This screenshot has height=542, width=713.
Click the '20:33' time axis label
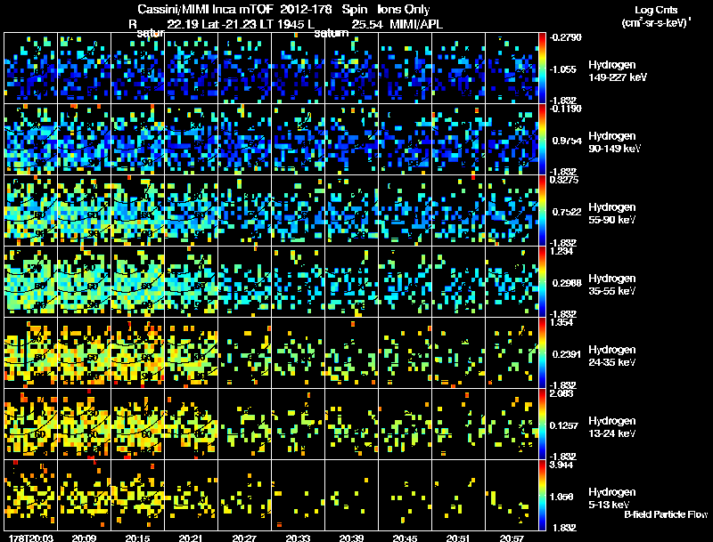click(x=299, y=538)
